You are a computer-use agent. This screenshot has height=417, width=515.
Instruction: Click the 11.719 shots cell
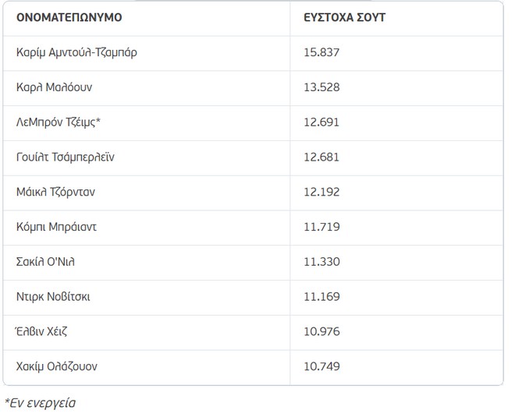pos(321,227)
